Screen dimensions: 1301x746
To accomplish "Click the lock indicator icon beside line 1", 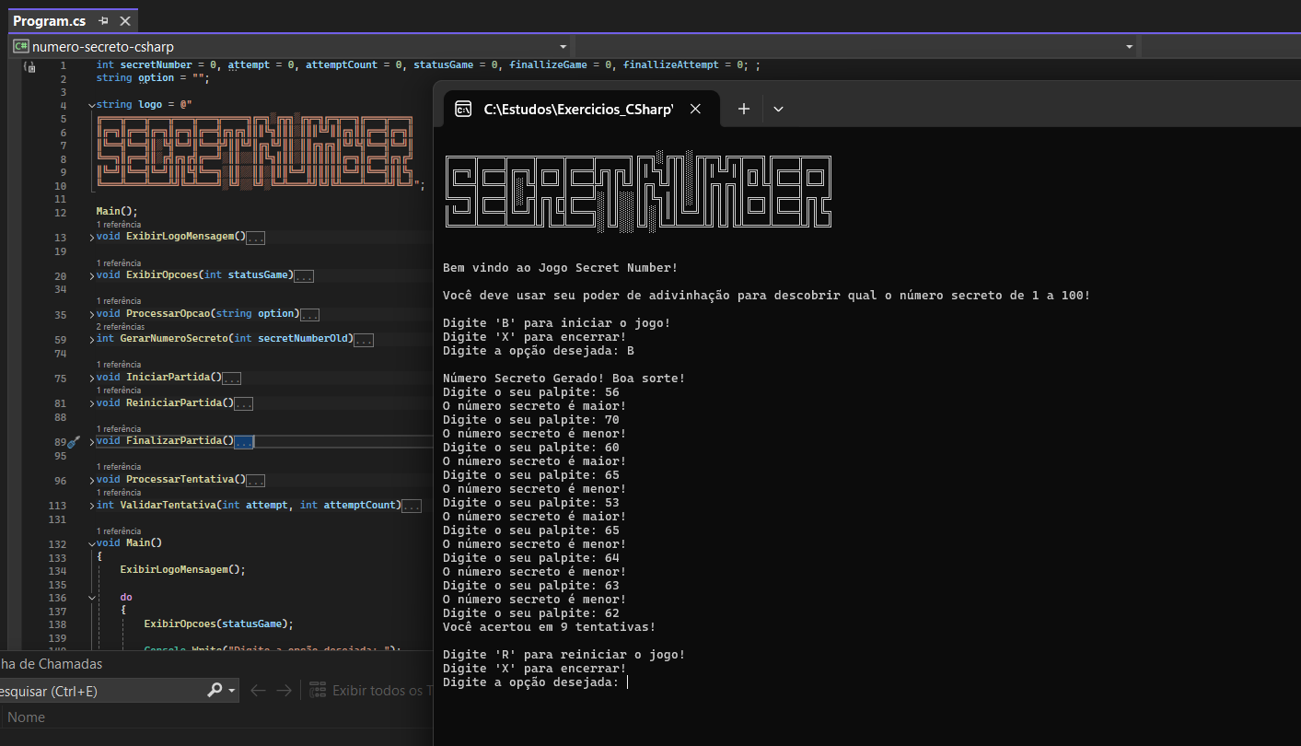I will (x=29, y=66).
